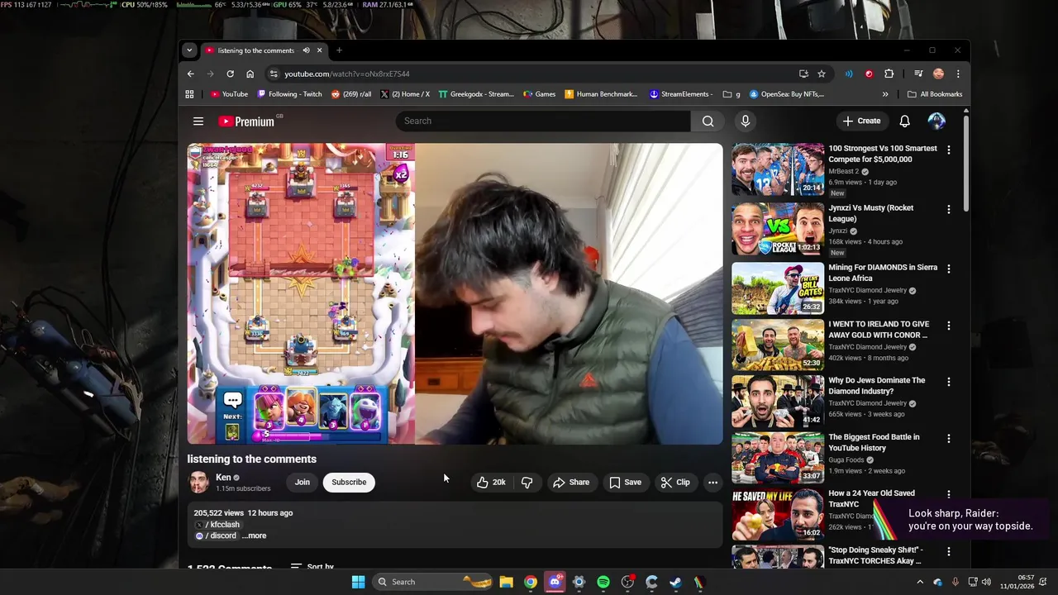Open a new Chrome tab
The height and width of the screenshot is (595, 1058).
click(x=339, y=50)
